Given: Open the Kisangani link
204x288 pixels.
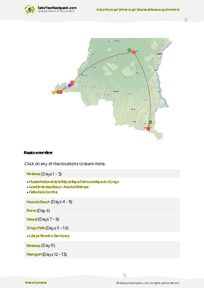Looking at the screenshot, I should [x=34, y=254].
